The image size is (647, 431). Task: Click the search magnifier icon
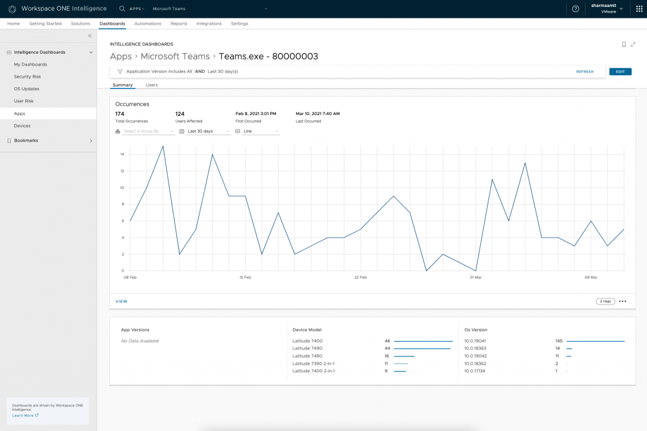pyautogui.click(x=122, y=9)
